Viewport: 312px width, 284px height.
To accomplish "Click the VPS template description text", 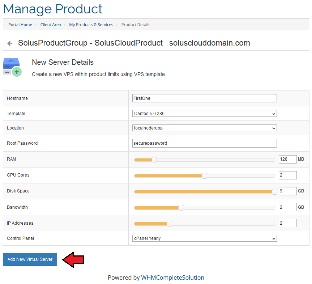I will click(98, 74).
